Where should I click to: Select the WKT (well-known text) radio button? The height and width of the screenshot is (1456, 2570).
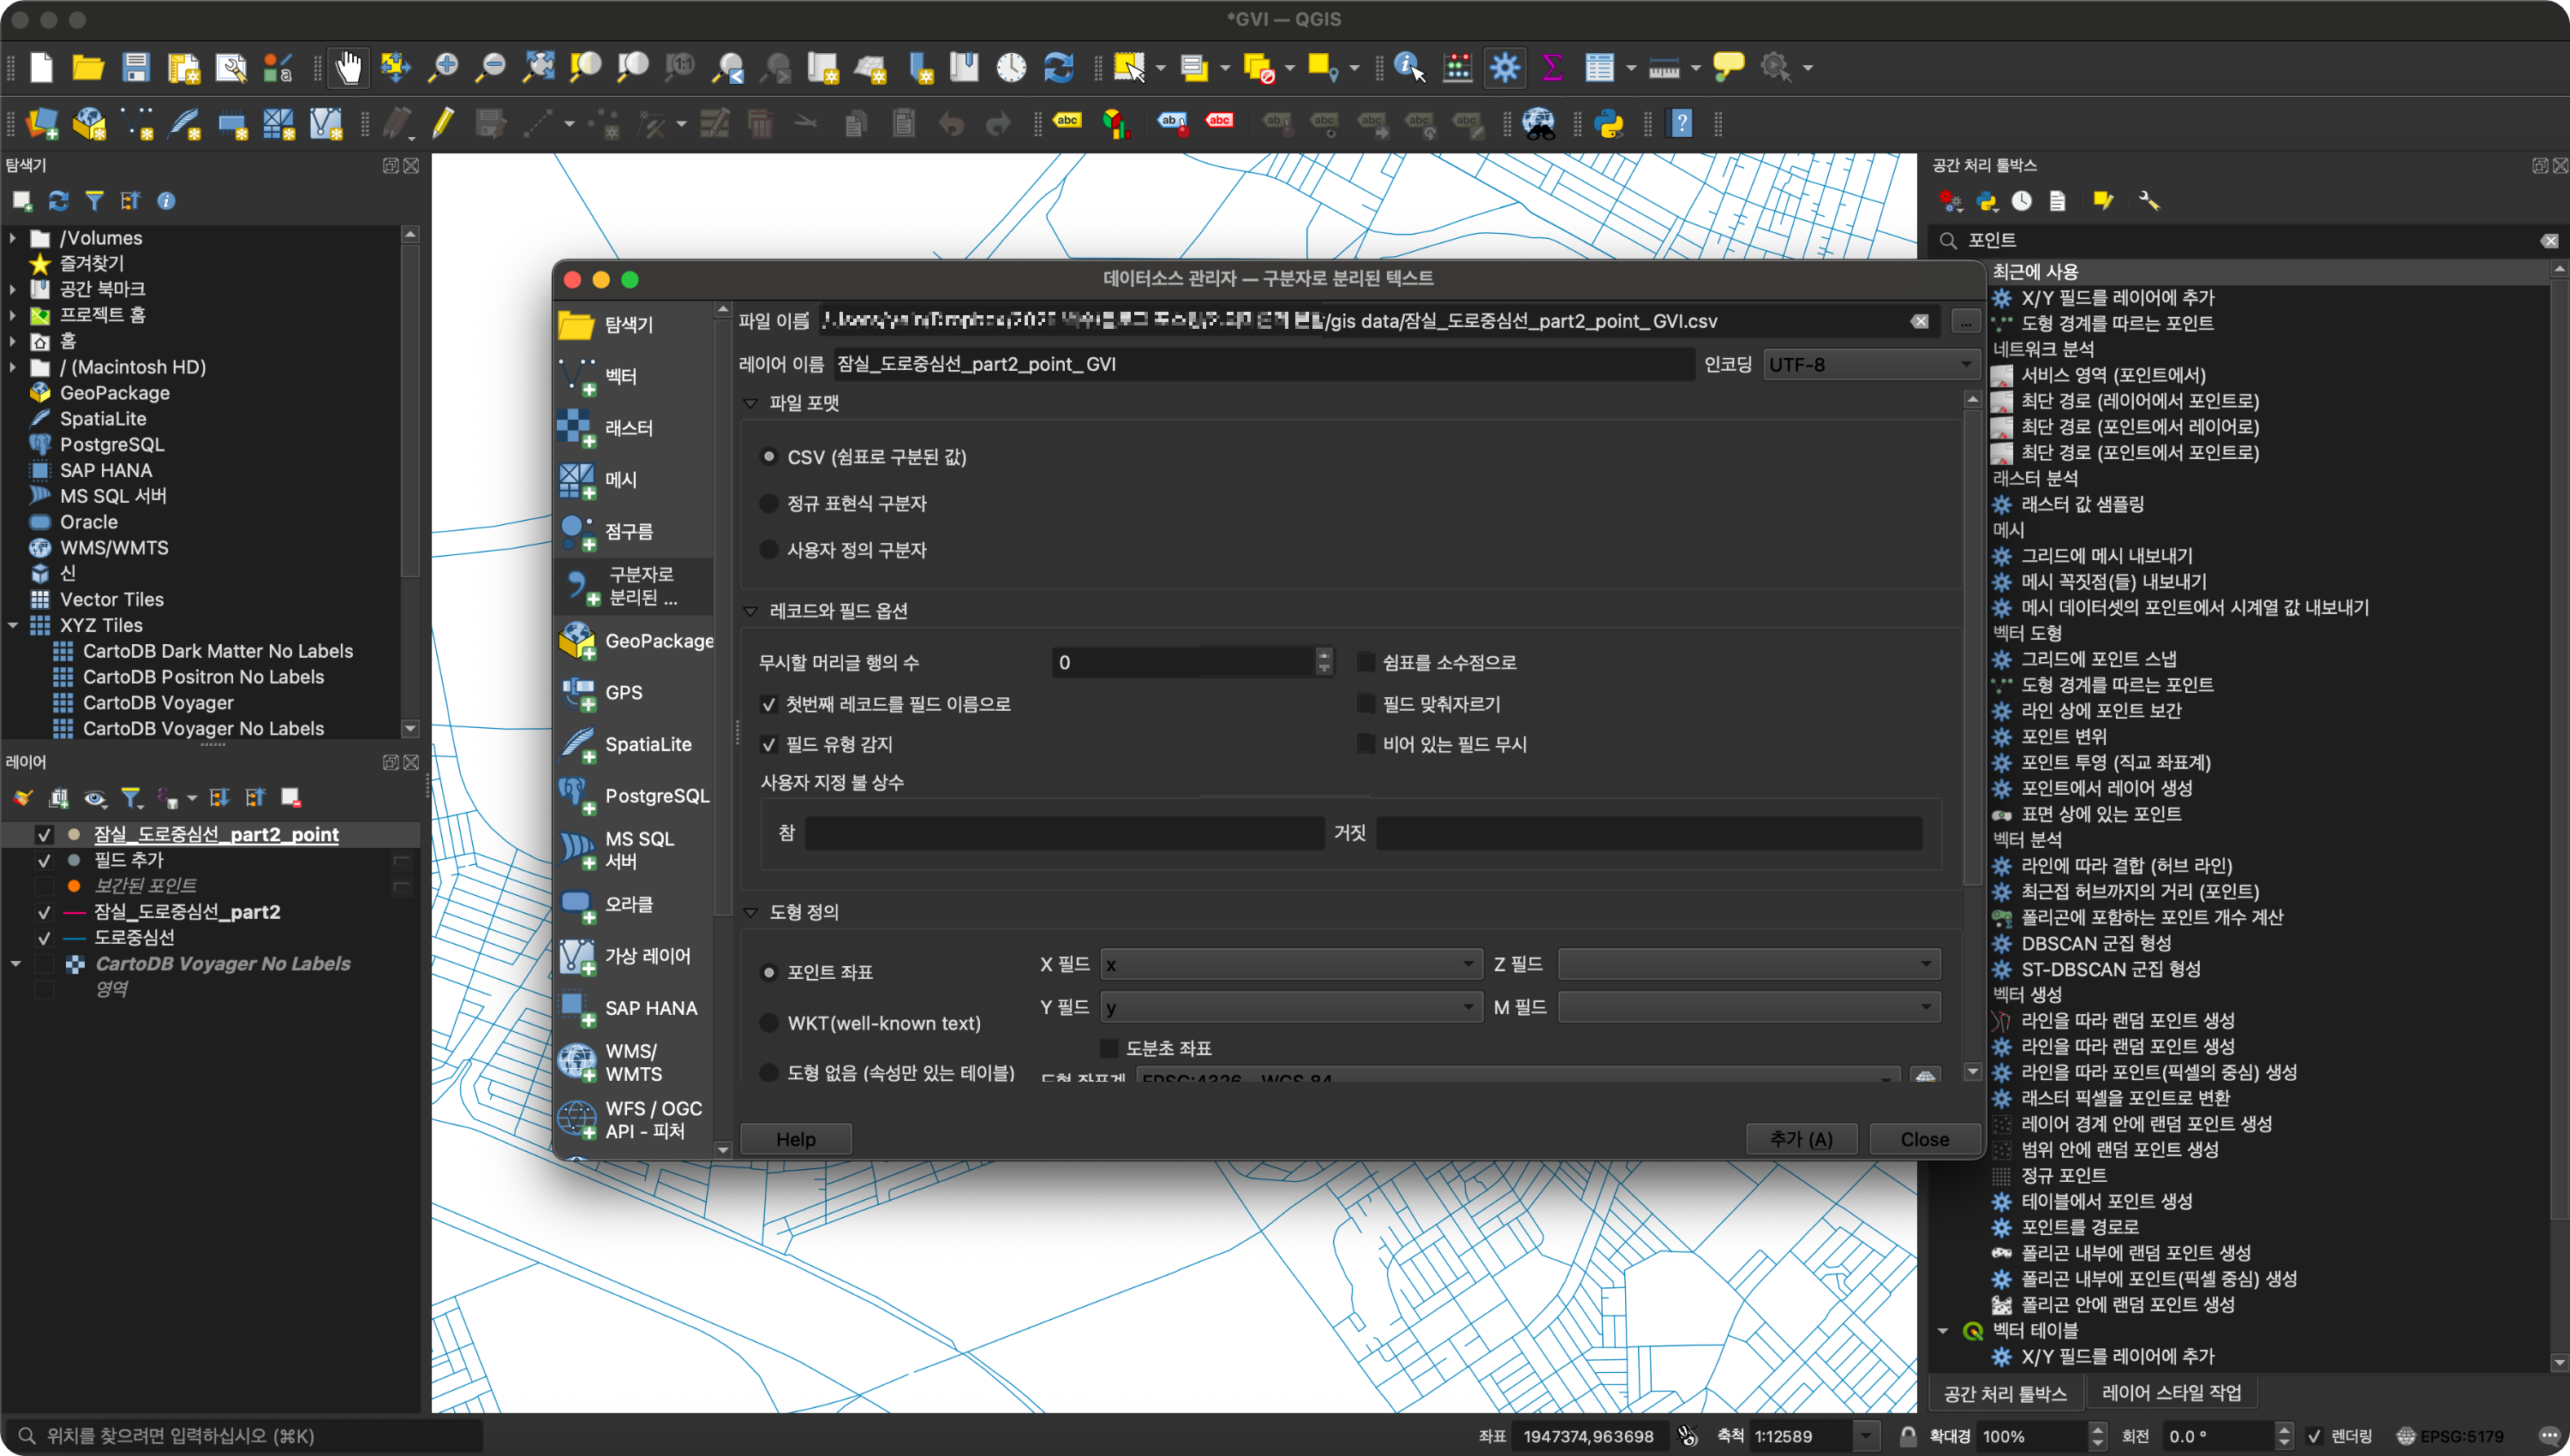(769, 1023)
